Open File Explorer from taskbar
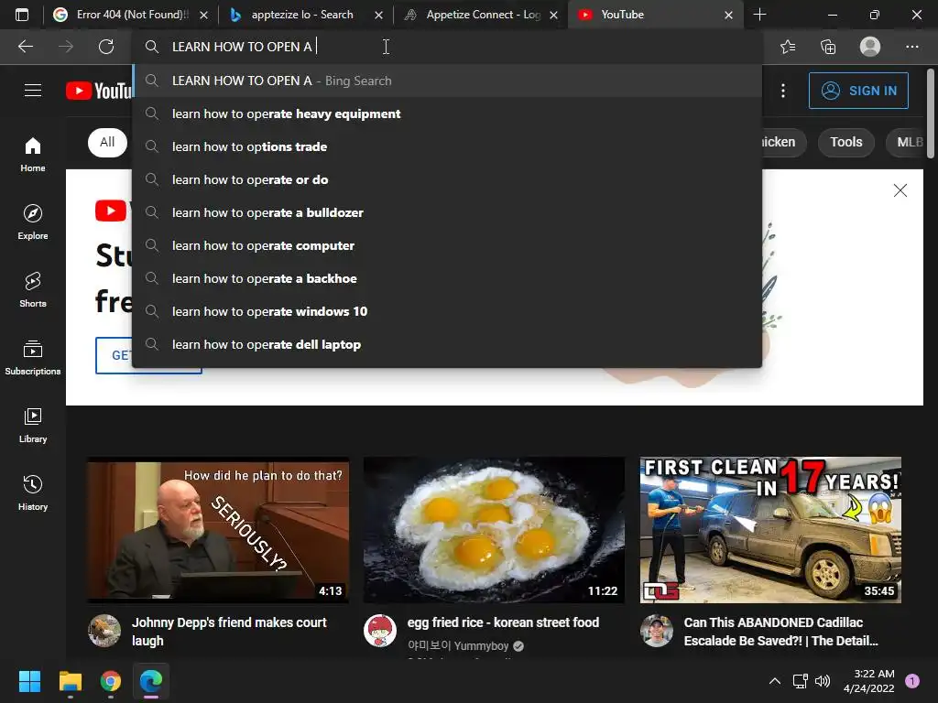The height and width of the screenshot is (703, 938). point(70,681)
